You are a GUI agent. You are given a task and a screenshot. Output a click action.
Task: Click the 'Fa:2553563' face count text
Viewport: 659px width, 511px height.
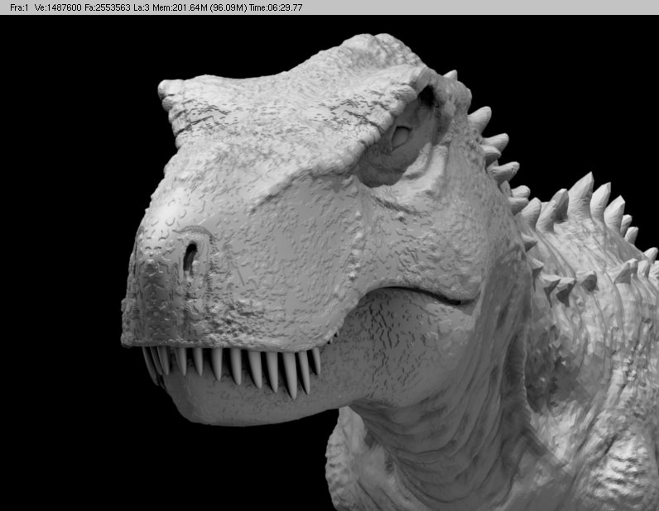coord(108,7)
